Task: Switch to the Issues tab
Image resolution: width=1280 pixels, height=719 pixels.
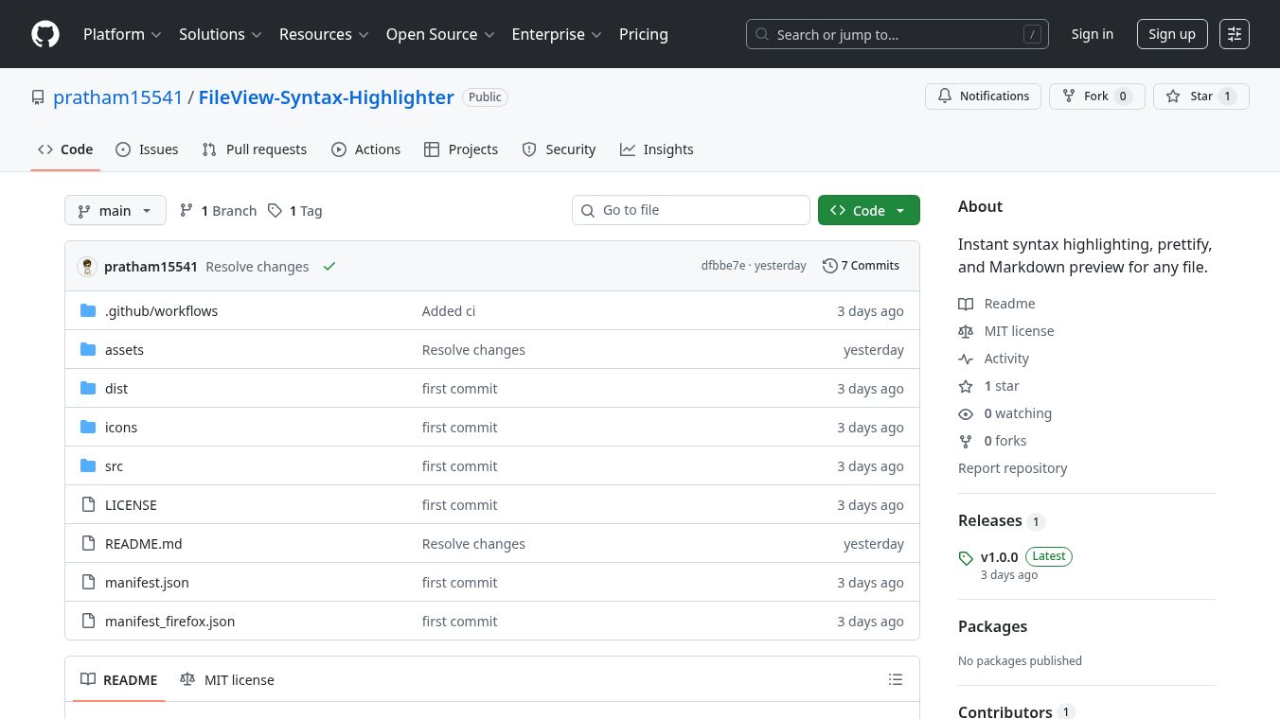Action: (x=147, y=149)
